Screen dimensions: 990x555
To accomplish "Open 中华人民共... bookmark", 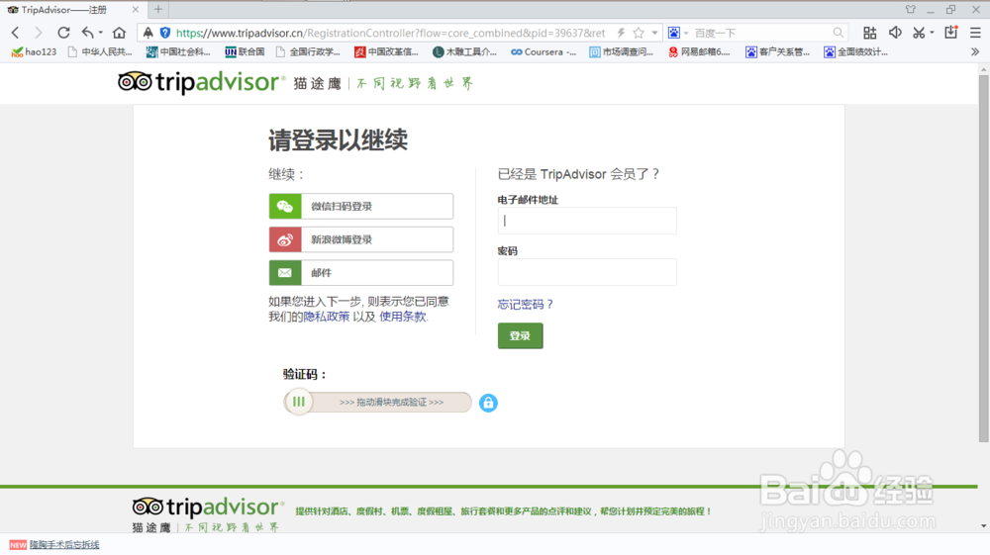I will [100, 51].
